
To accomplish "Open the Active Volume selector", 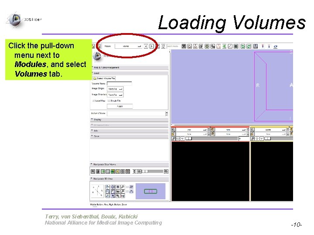I will point(137,114).
